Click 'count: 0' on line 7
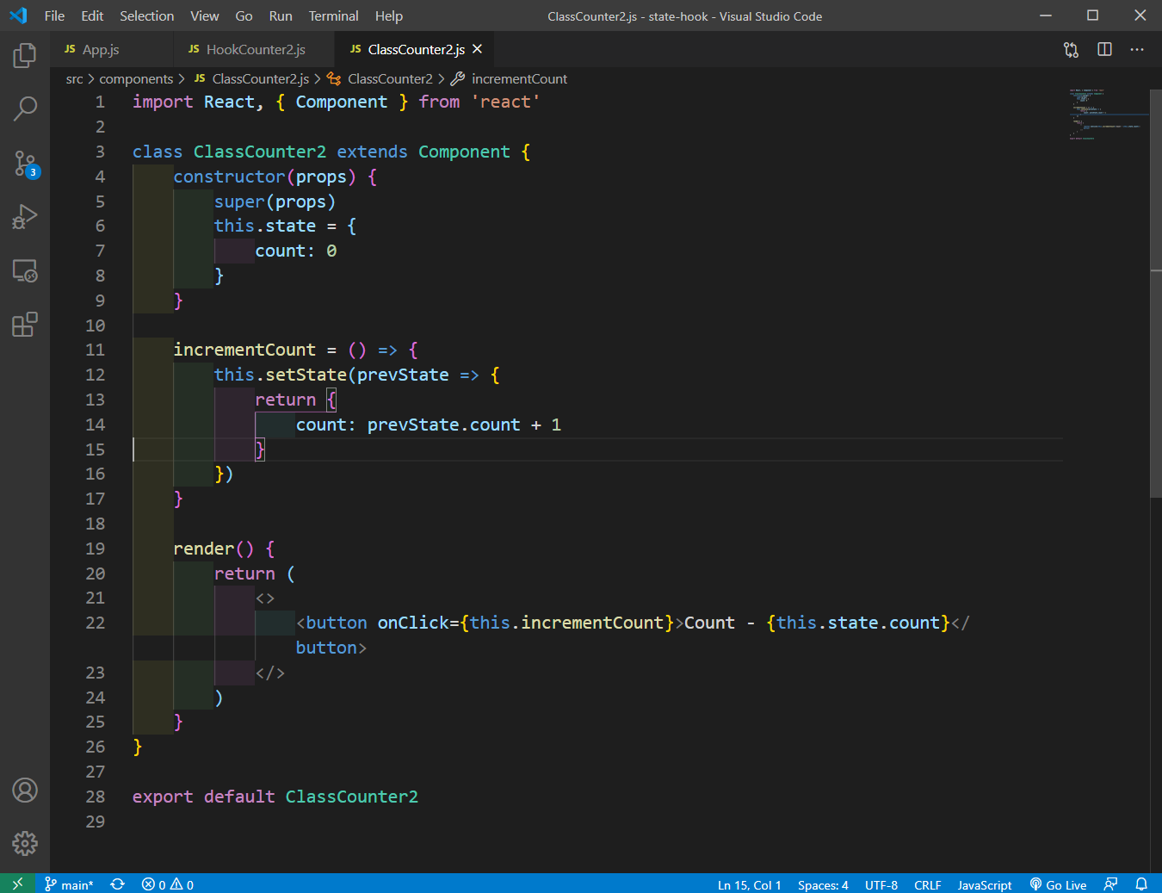This screenshot has width=1162, height=893. click(295, 251)
